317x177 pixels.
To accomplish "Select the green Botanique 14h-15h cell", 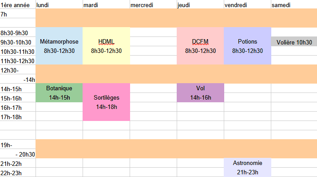I will tap(59, 93).
